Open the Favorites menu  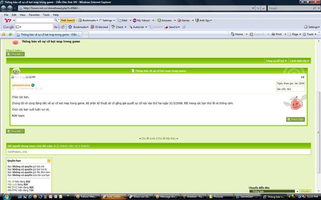pos(34,15)
